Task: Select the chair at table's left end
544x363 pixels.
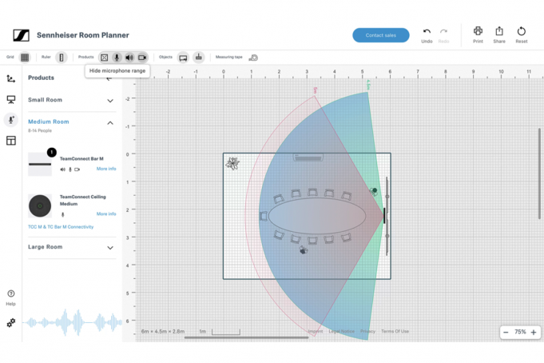Action: coord(264,216)
